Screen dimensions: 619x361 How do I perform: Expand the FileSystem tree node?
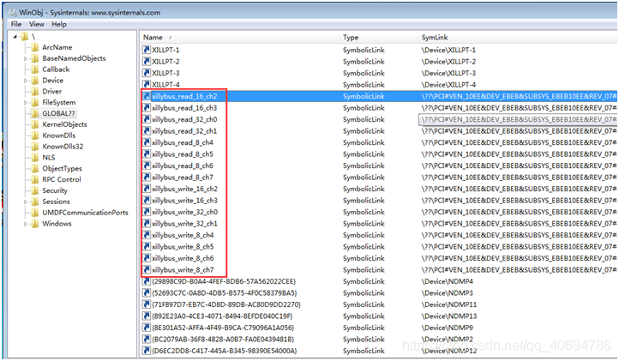26,103
